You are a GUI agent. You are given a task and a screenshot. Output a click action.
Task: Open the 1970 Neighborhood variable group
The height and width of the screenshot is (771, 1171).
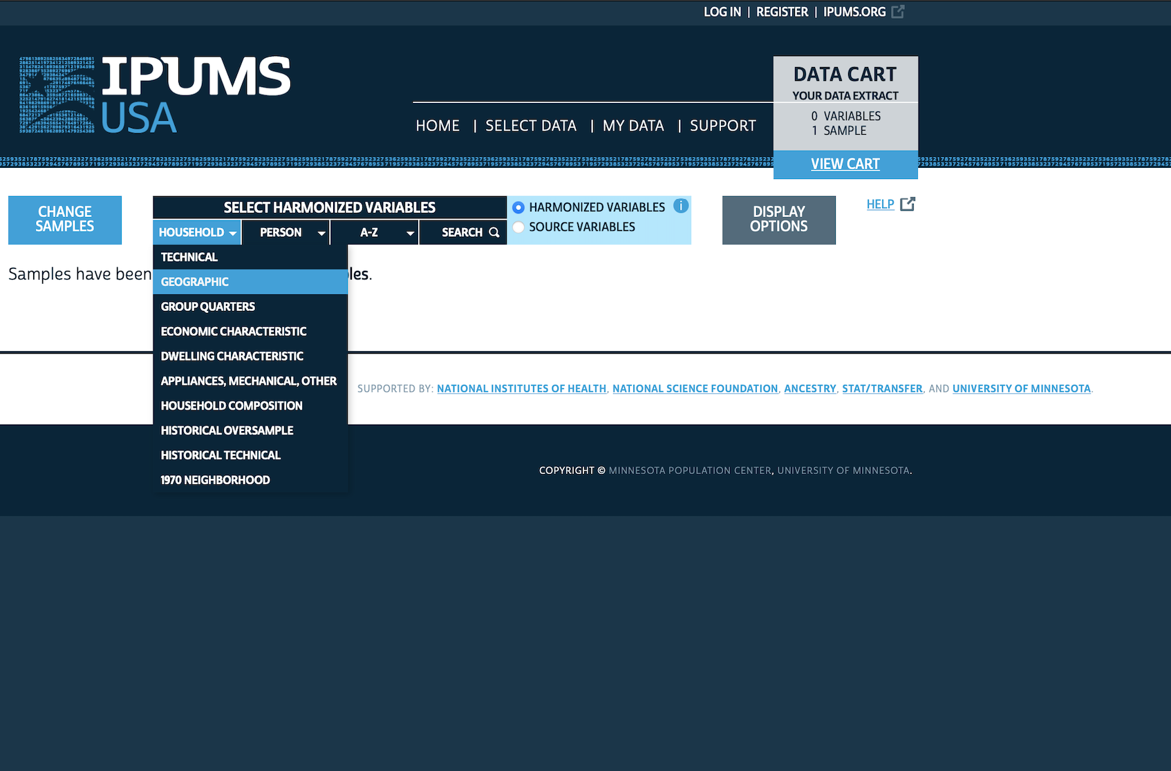[x=215, y=480]
